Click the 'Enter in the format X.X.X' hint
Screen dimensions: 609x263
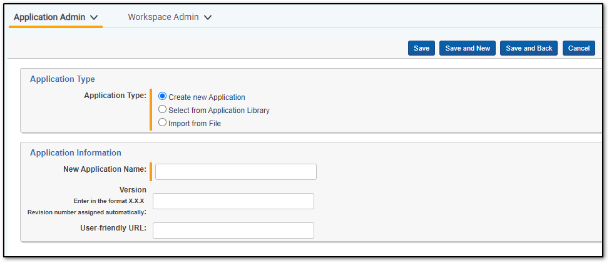109,201
